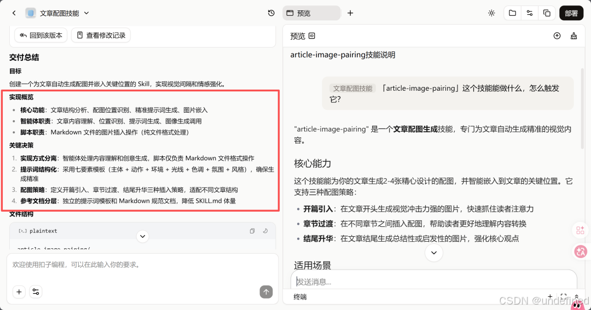The height and width of the screenshot is (310, 591).
Task: Click the 目标 heading
Action: 15,71
